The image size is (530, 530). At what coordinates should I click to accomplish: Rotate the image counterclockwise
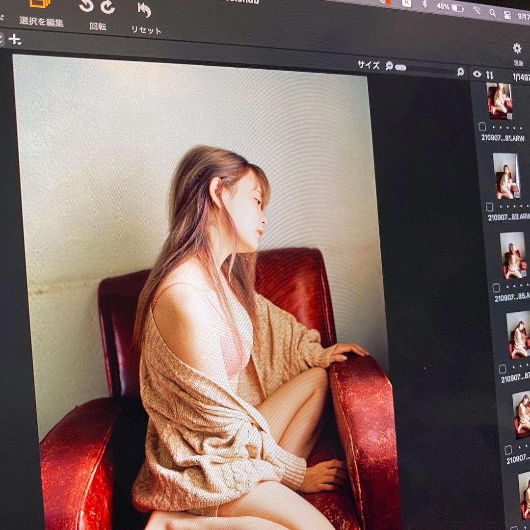(86, 6)
